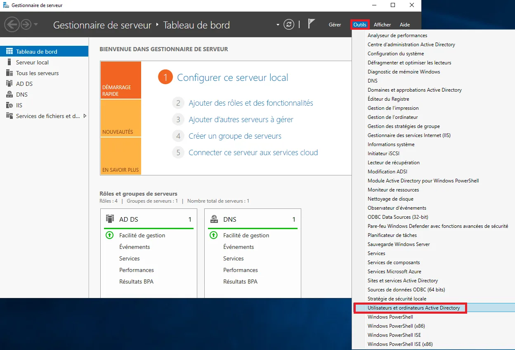Viewport: 515px width, 350px height.
Task: Open the Gérer menu
Action: click(335, 25)
